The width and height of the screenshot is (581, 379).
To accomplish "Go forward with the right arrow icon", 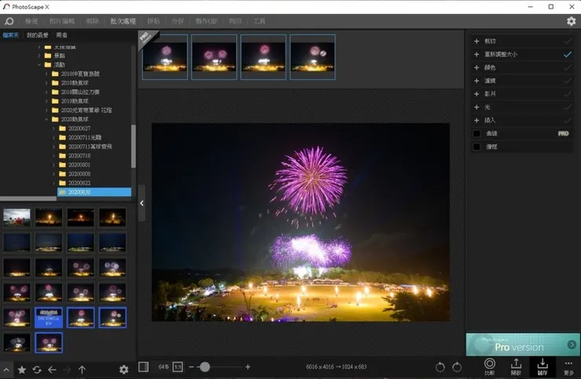I will (x=67, y=370).
